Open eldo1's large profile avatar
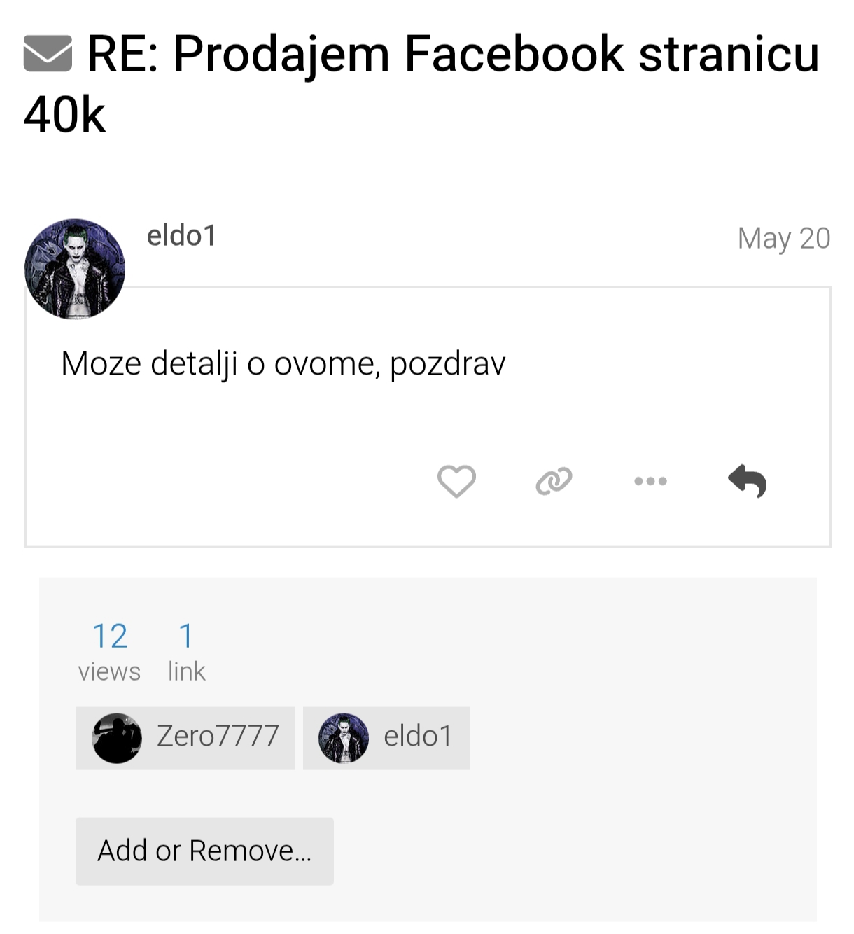Viewport: 854px width, 934px height. 75,269
